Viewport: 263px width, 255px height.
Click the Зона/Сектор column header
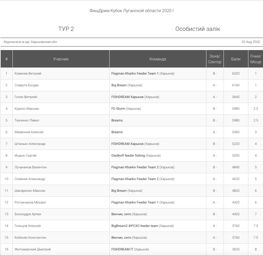[x=215, y=59]
